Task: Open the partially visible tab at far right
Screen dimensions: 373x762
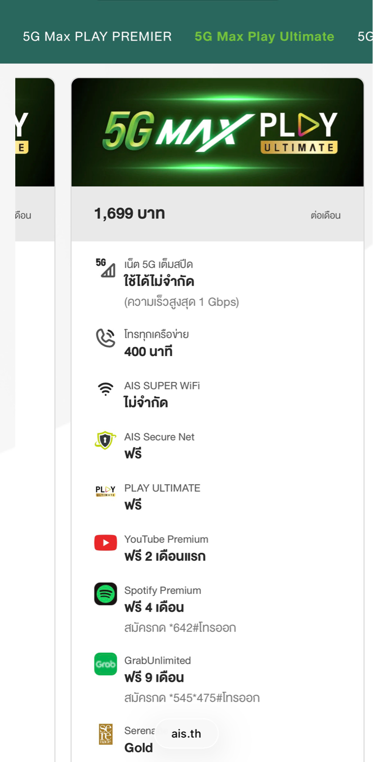Action: pos(365,37)
